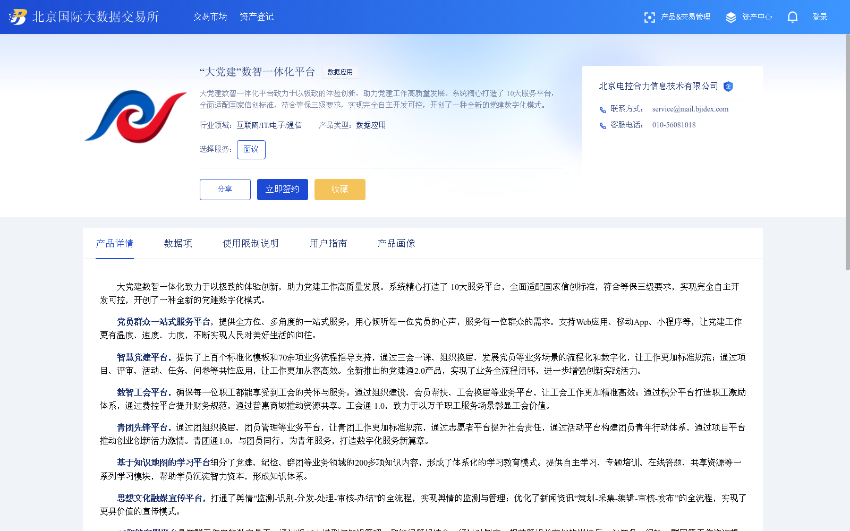View the product logo image
Screen dimensions: 850x531
(136, 116)
